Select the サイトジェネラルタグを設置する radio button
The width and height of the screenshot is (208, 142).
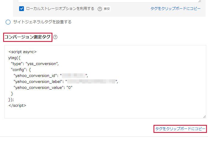8,22
